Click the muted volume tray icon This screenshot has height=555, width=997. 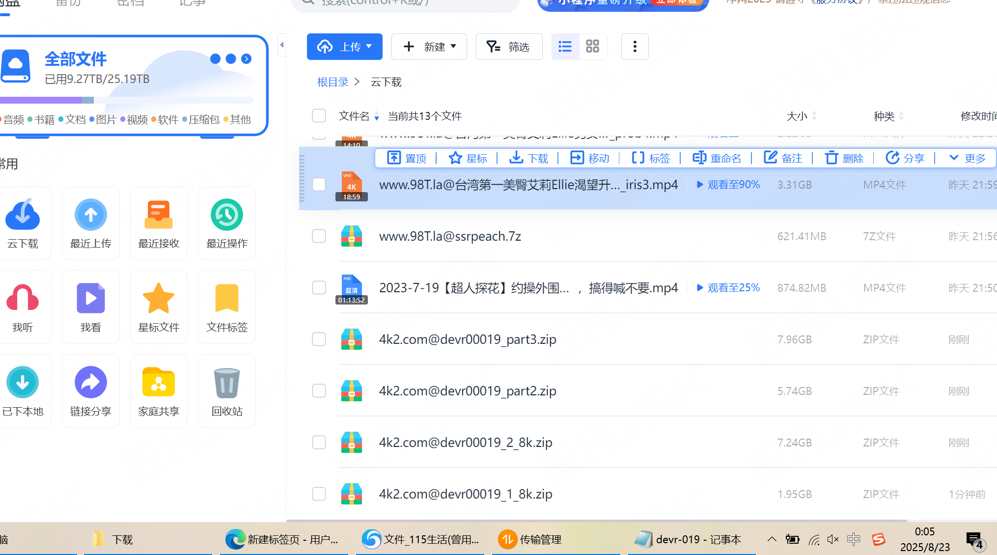(833, 539)
